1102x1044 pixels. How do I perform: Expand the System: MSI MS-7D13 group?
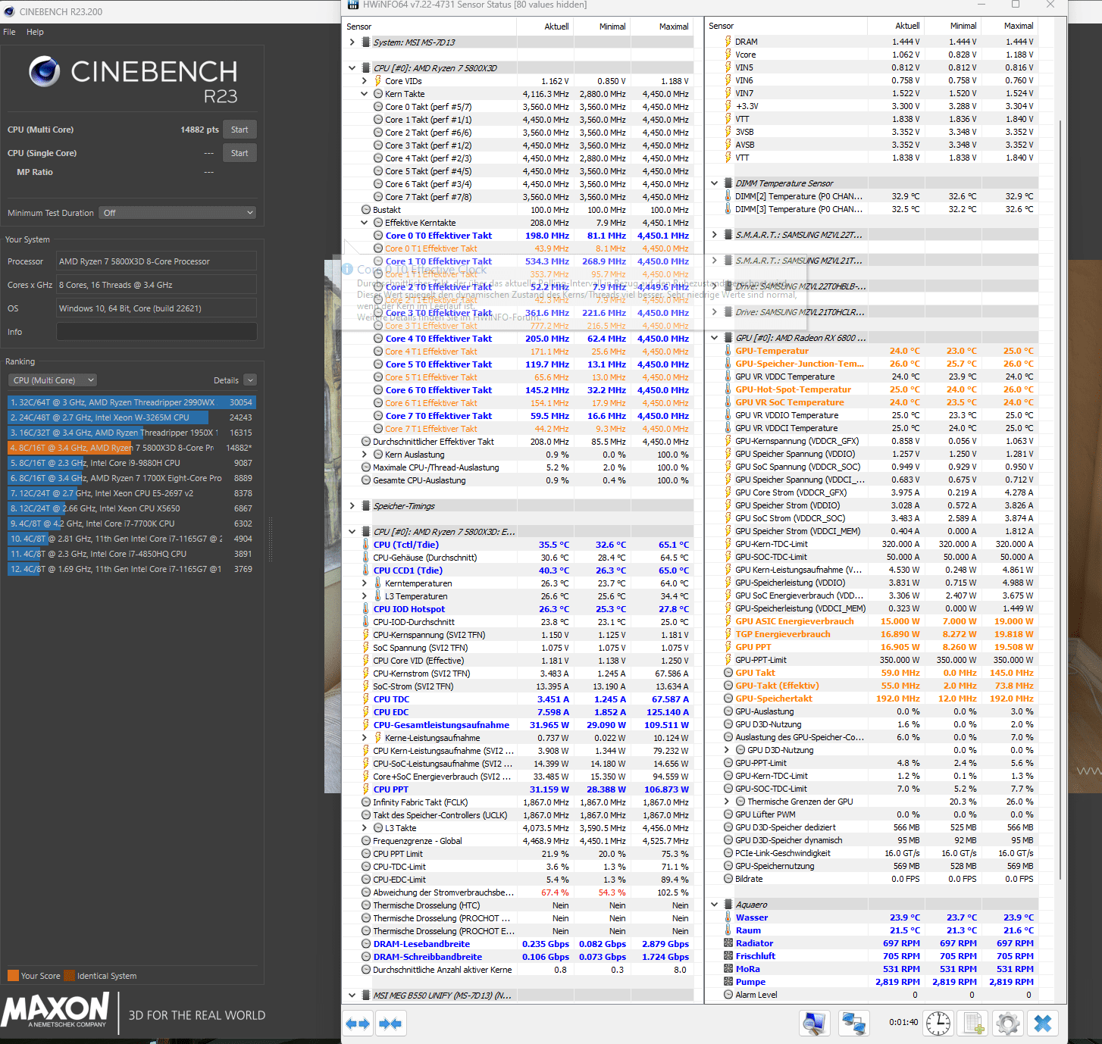click(x=352, y=42)
